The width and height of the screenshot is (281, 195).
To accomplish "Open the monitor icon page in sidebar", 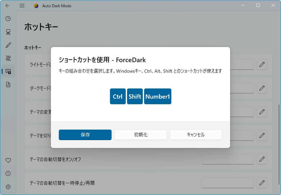I will (x=8, y=32).
